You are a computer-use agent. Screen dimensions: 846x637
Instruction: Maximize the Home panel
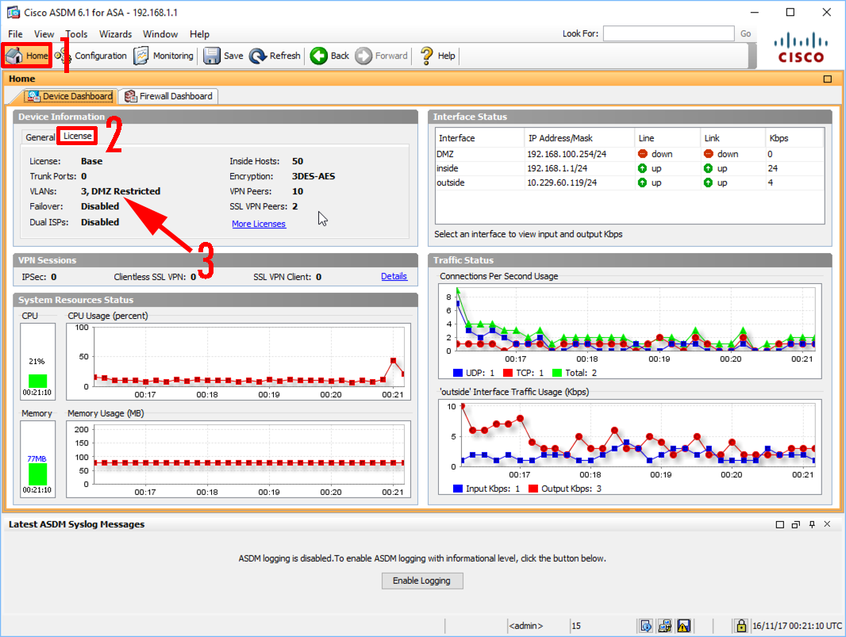[827, 79]
